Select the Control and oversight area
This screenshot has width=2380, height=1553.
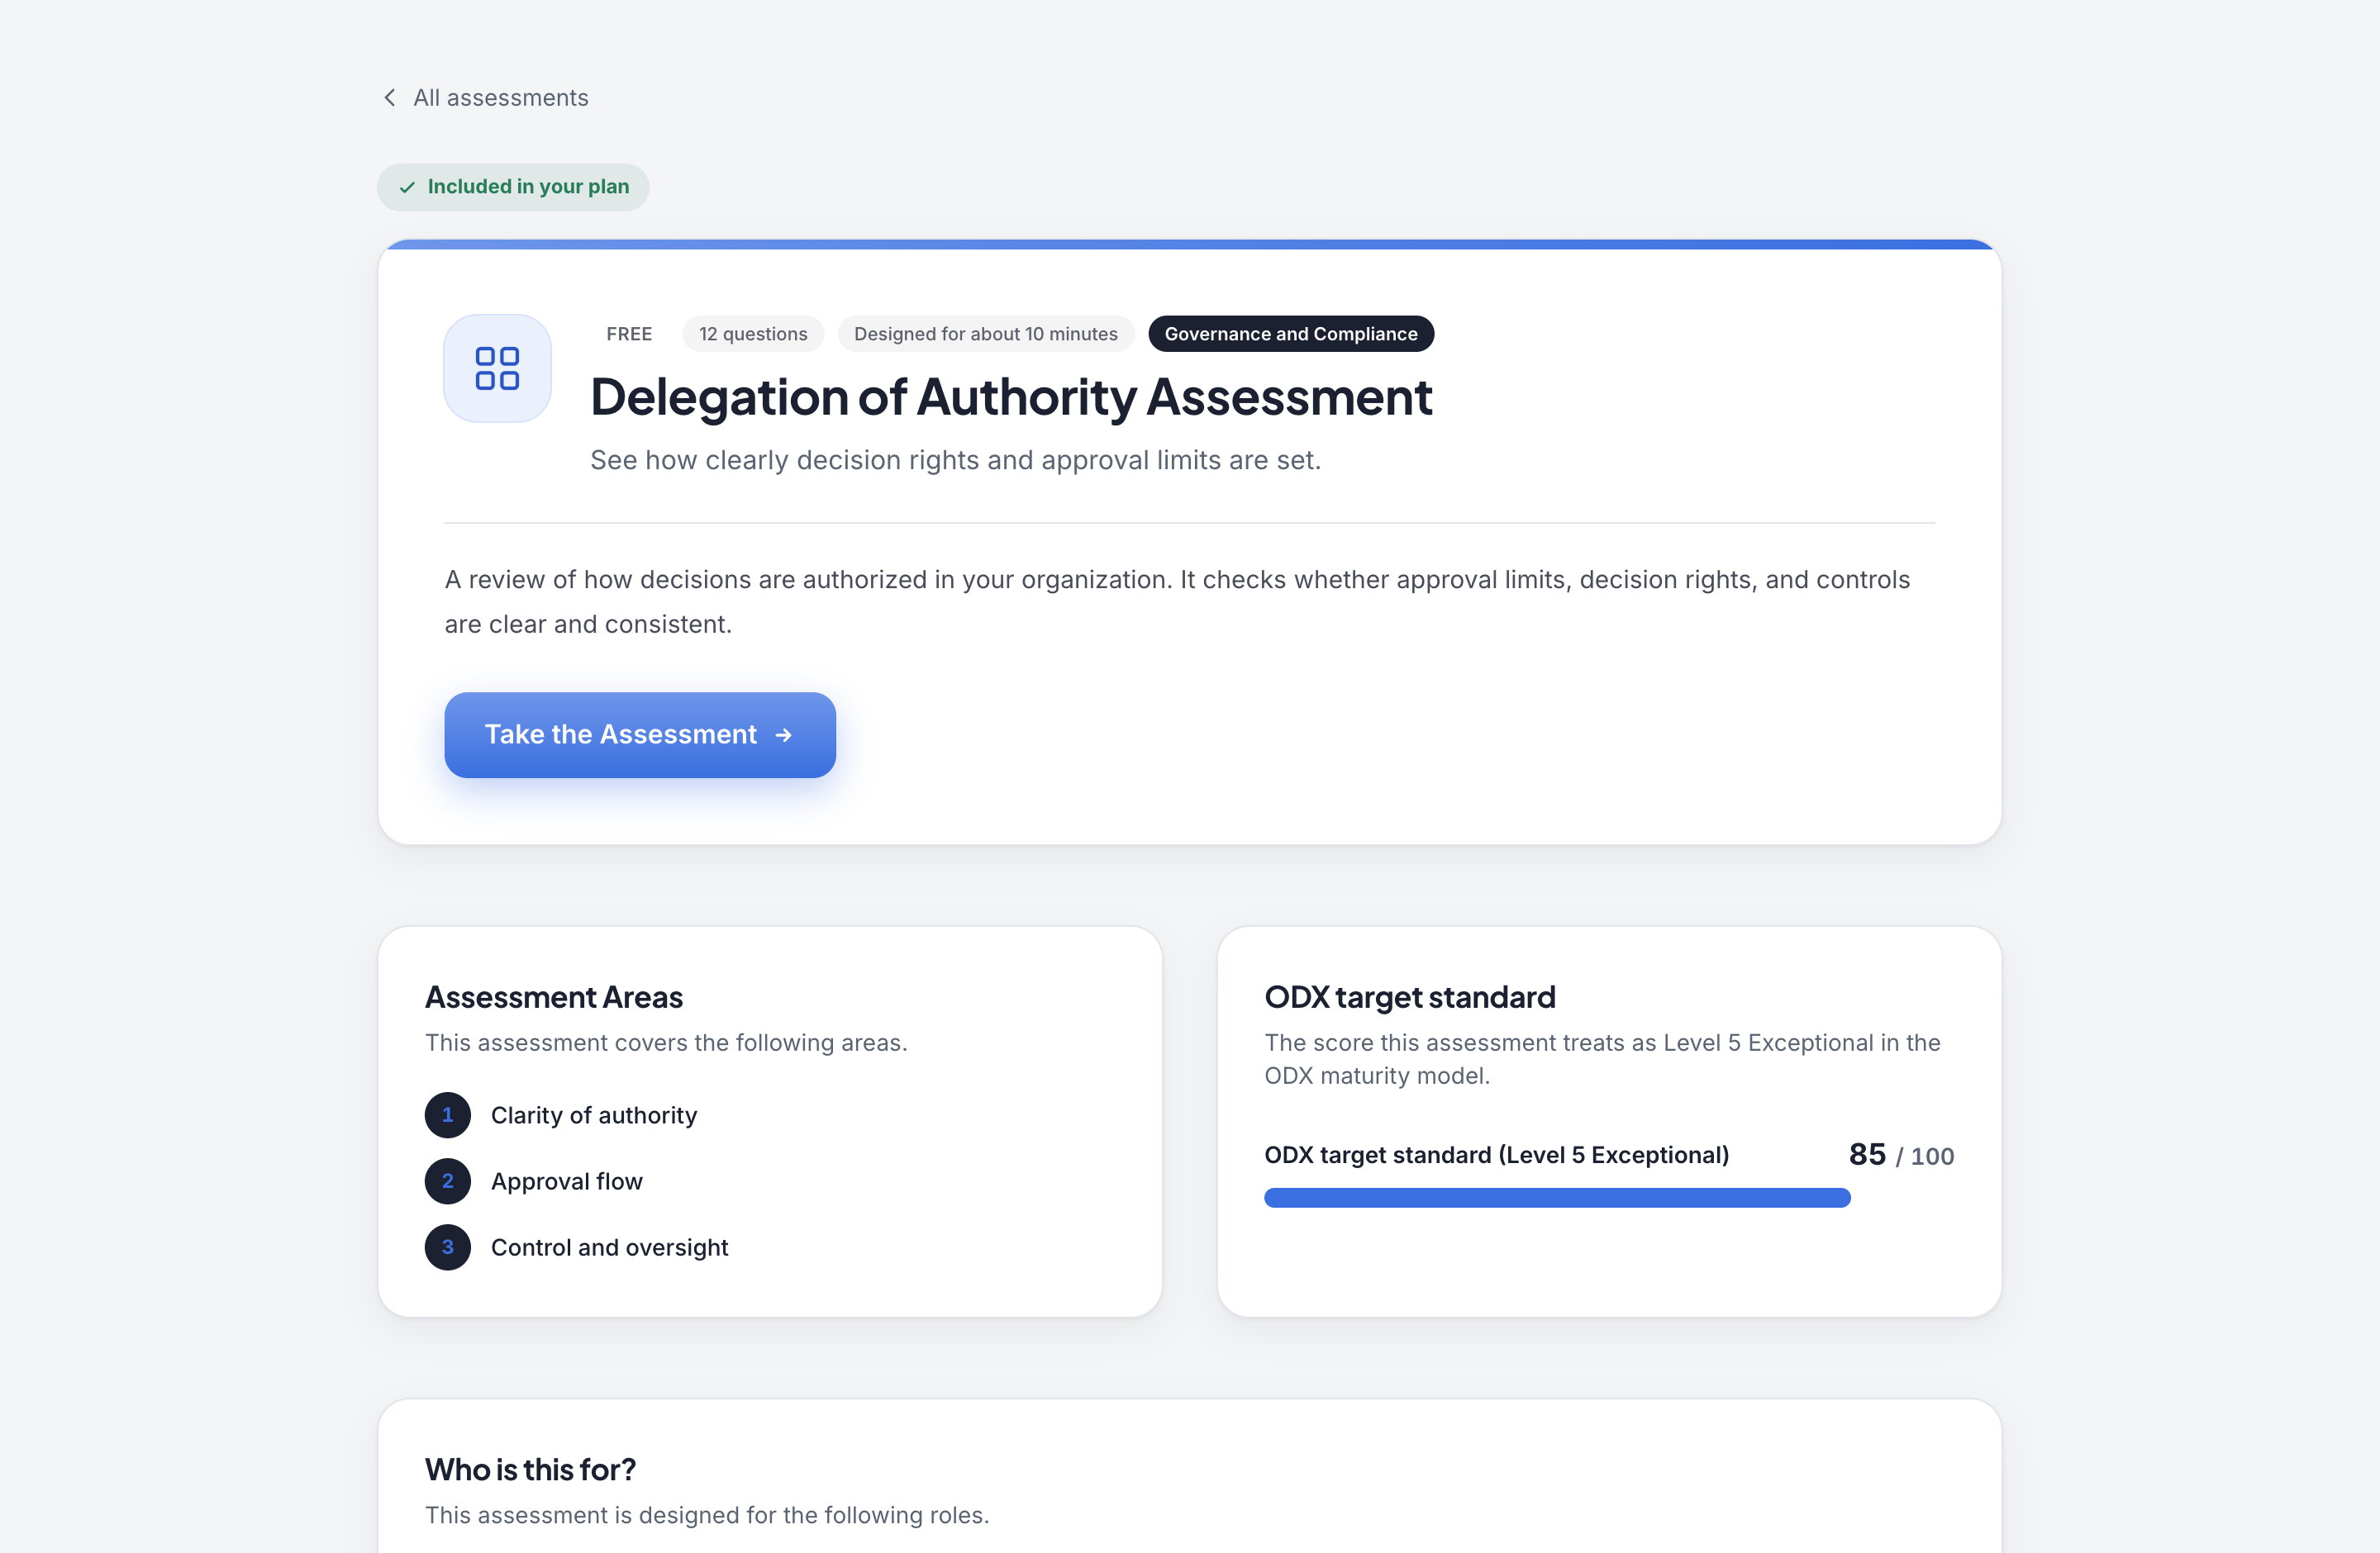(x=610, y=1247)
